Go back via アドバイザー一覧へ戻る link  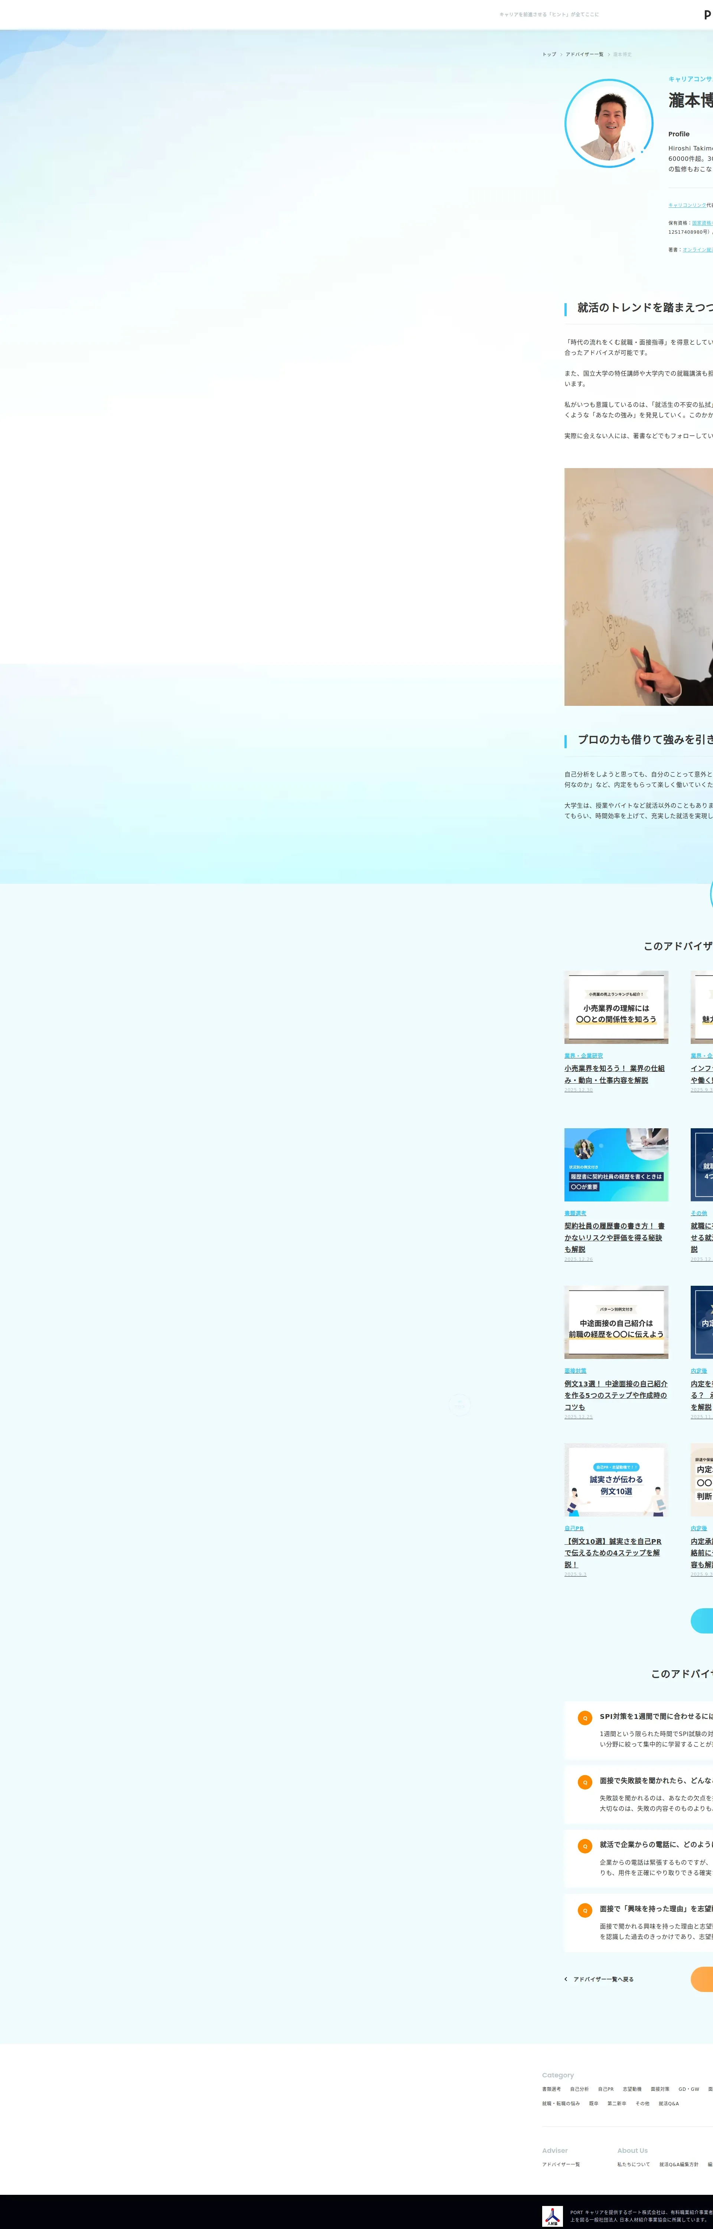click(603, 1979)
